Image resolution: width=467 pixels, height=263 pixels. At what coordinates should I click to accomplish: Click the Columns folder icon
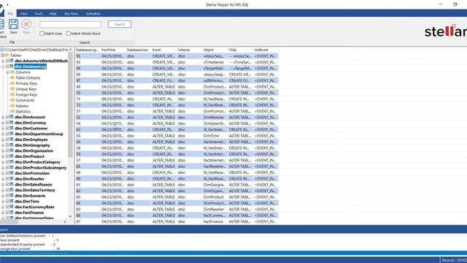coord(12,72)
